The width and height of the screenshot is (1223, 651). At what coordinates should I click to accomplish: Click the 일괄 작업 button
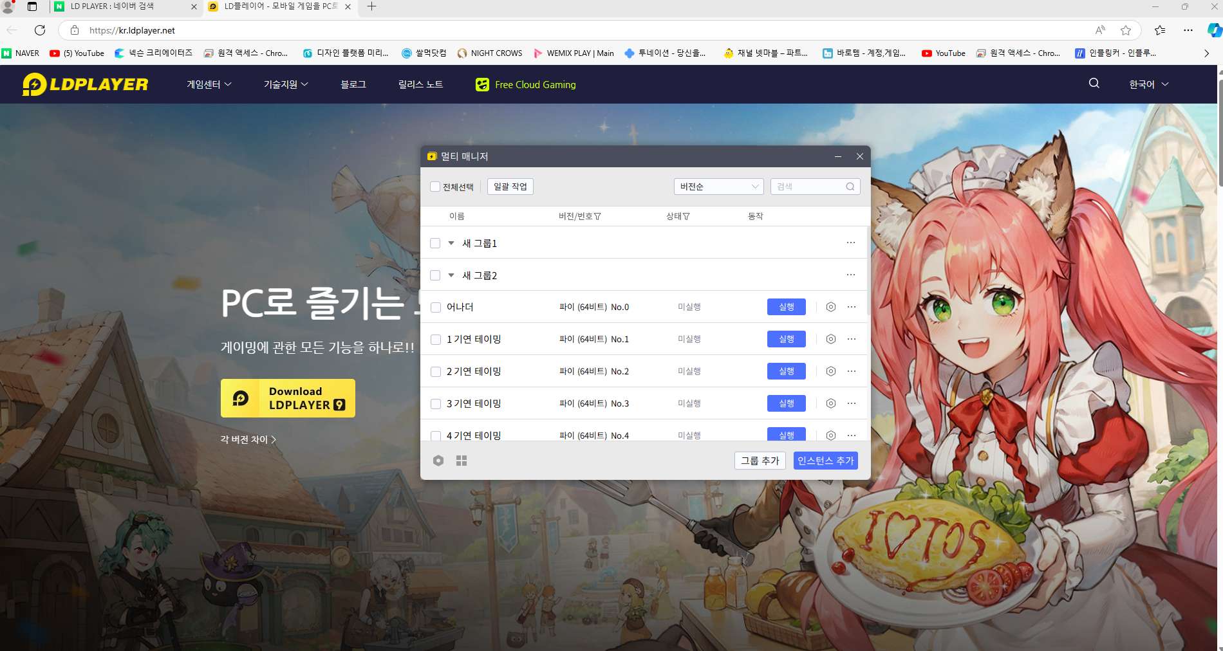[510, 187]
